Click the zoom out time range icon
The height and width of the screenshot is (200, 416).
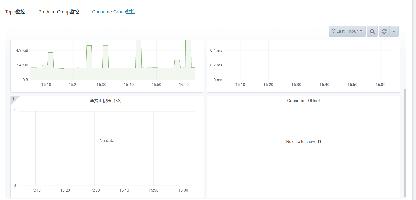click(372, 31)
